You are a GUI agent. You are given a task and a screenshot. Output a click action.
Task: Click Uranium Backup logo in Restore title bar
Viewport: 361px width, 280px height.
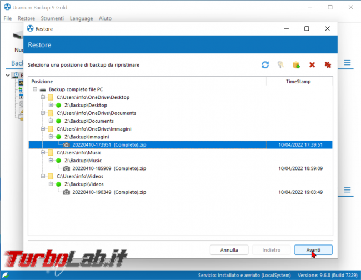(x=30, y=28)
